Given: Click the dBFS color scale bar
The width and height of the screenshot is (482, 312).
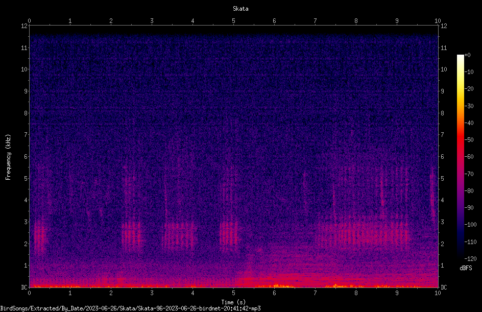Looking at the screenshot, I should pyautogui.click(x=460, y=157).
